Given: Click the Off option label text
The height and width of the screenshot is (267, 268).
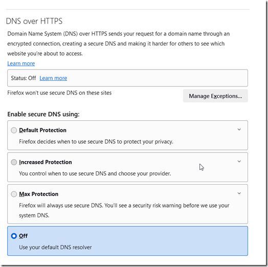Looking at the screenshot, I should pyautogui.click(x=23, y=236).
